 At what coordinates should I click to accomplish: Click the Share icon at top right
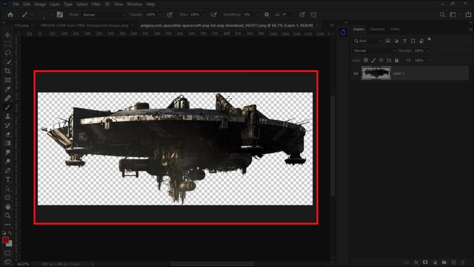[468, 14]
